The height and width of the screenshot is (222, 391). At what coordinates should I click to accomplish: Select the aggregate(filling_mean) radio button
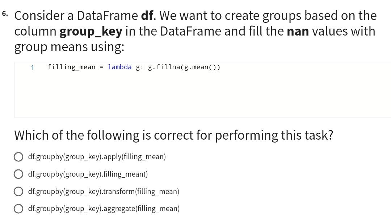tap(18, 209)
